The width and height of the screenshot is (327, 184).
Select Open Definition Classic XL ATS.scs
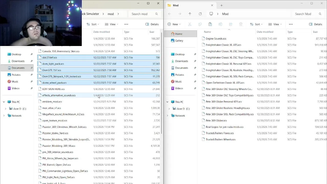(x=225, y=83)
